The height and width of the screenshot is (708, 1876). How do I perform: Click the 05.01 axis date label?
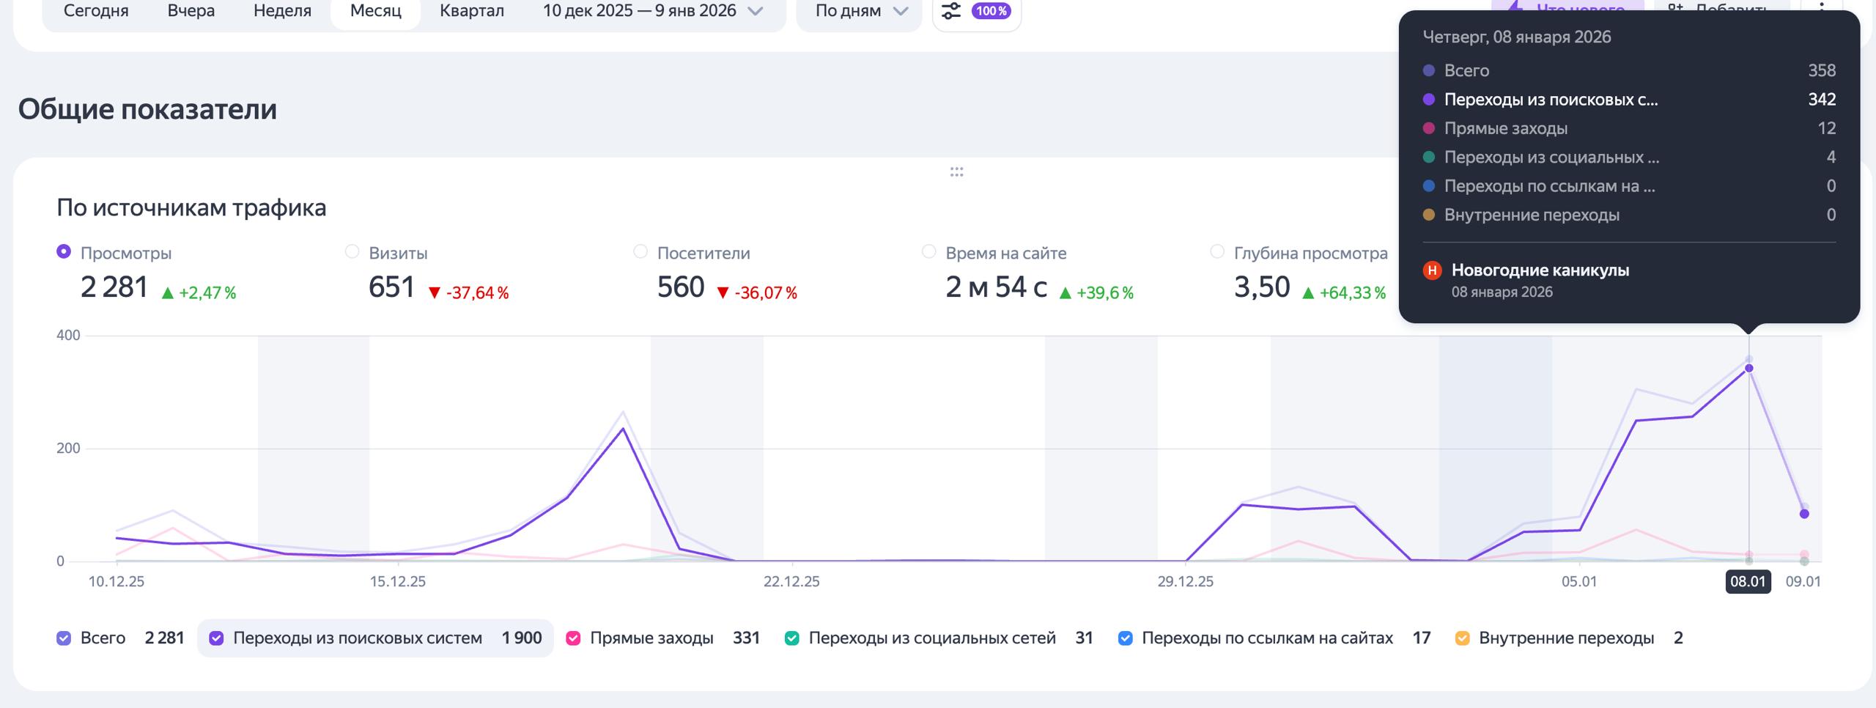pyautogui.click(x=1579, y=582)
